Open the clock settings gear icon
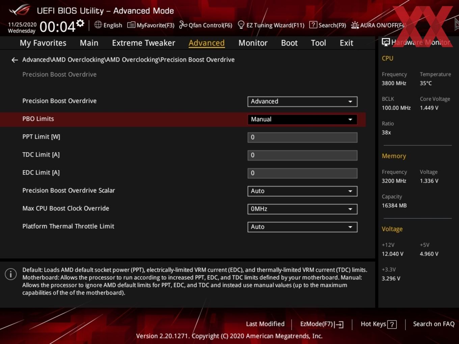 (x=80, y=23)
